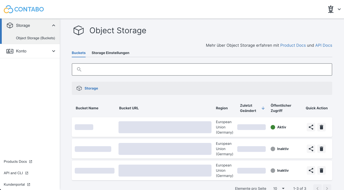Sort by Bucket Name column header

click(x=87, y=108)
